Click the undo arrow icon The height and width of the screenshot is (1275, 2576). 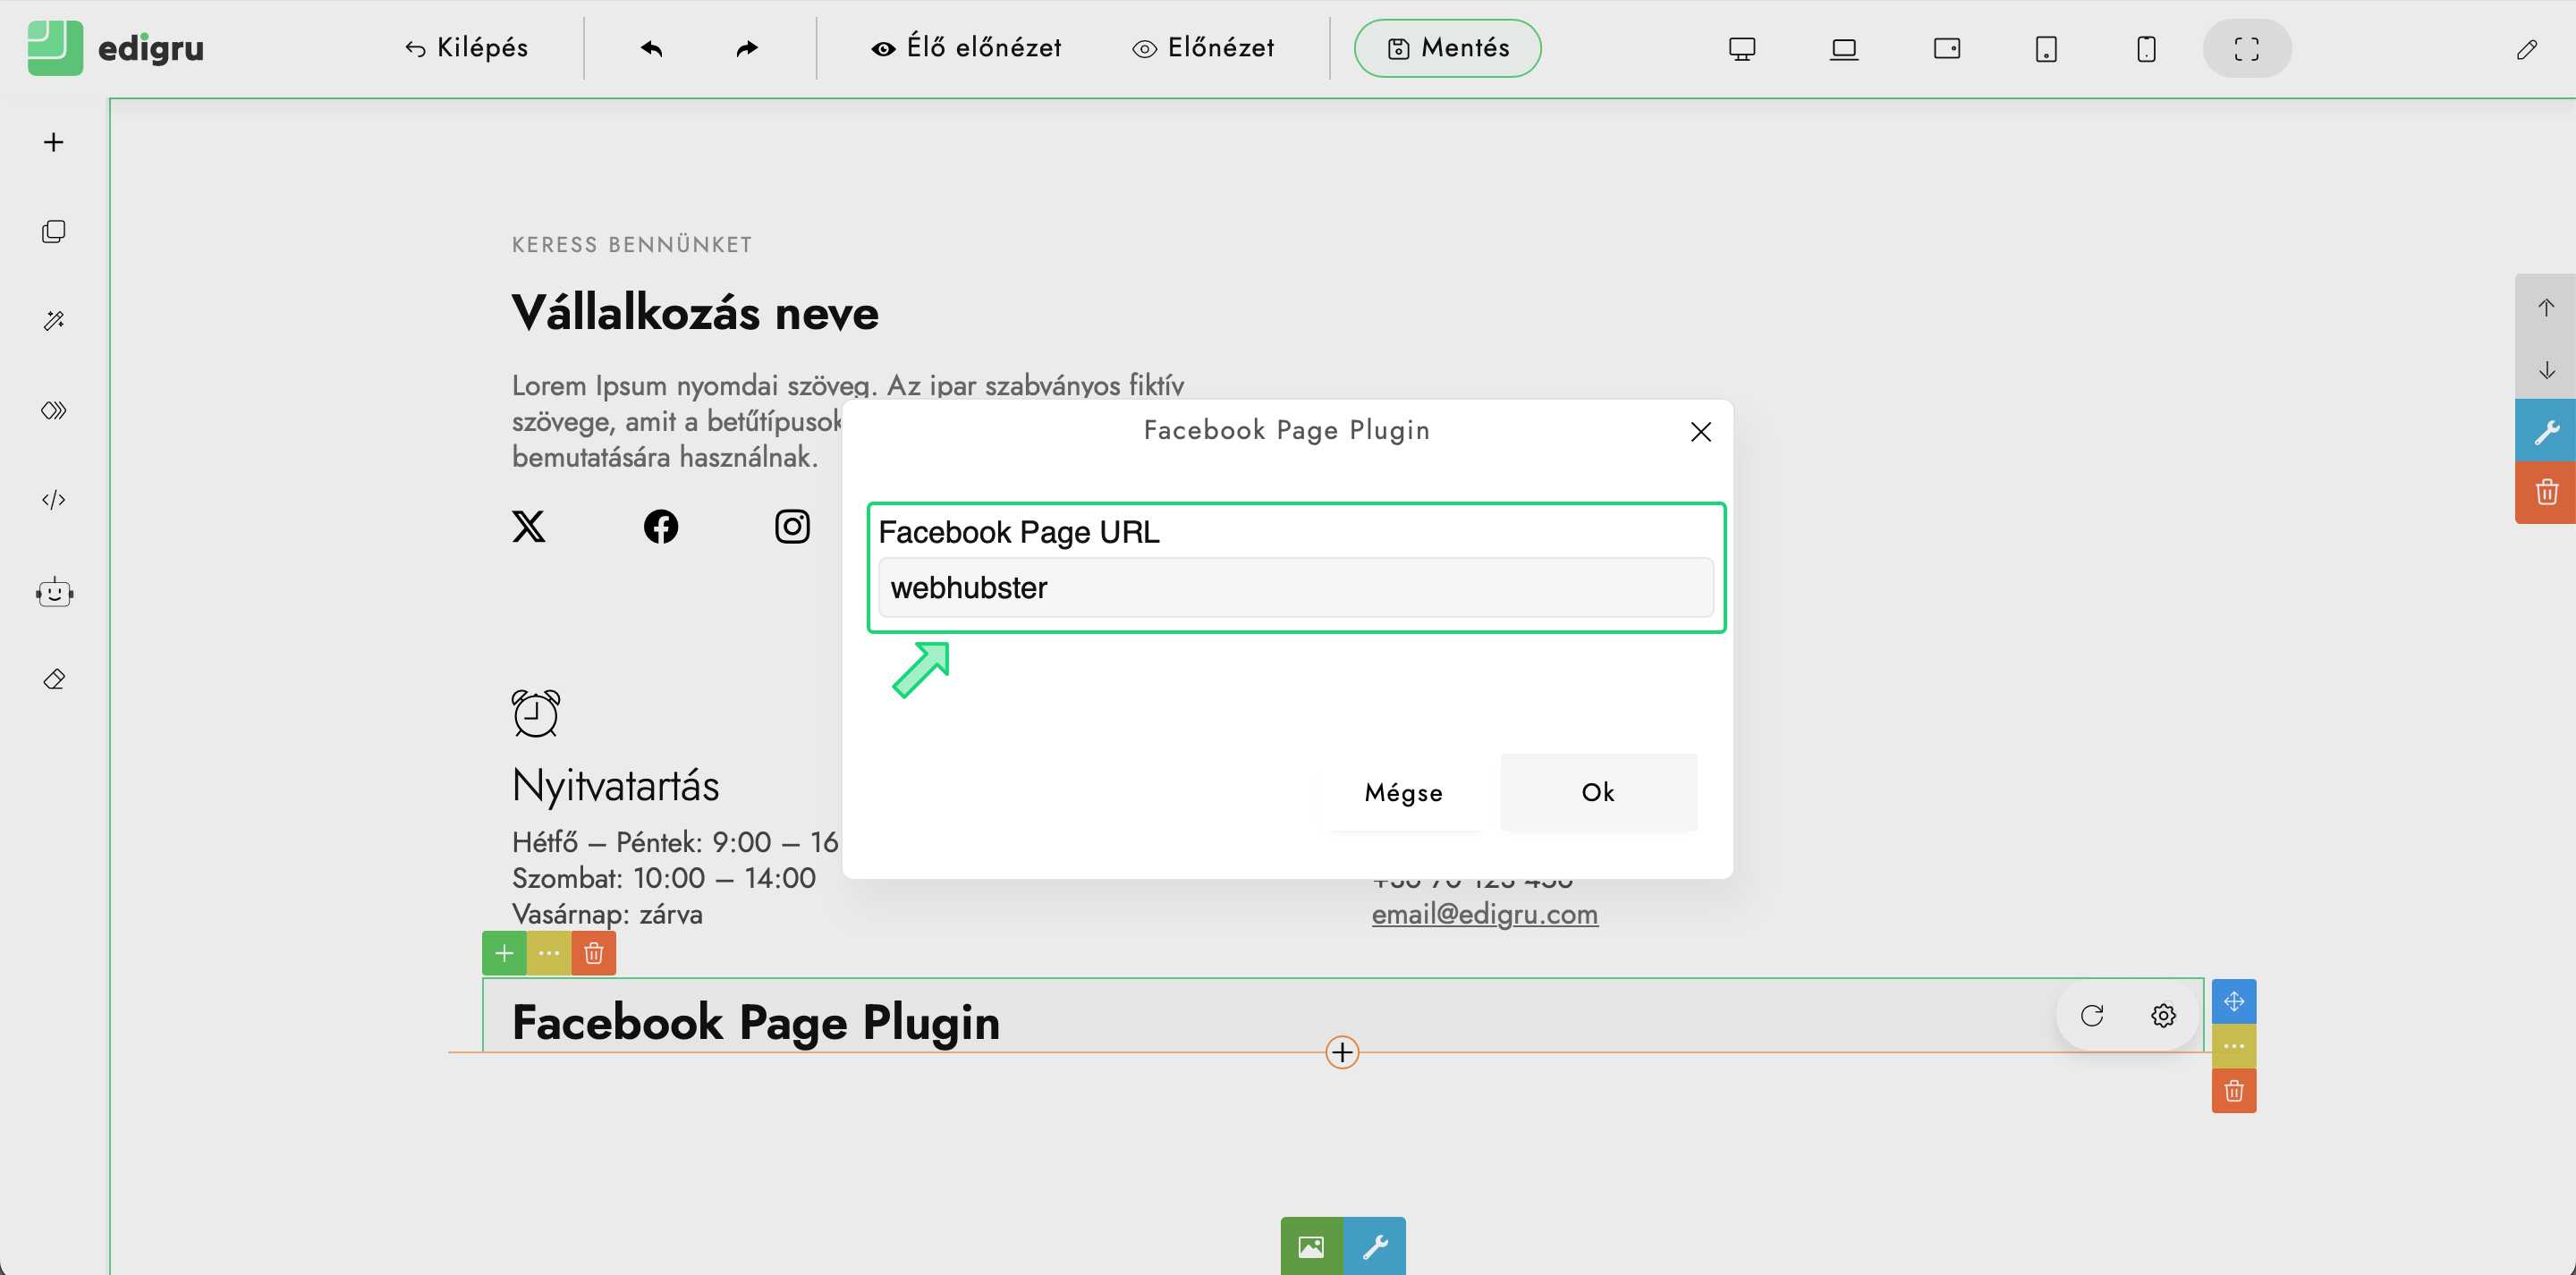click(651, 48)
